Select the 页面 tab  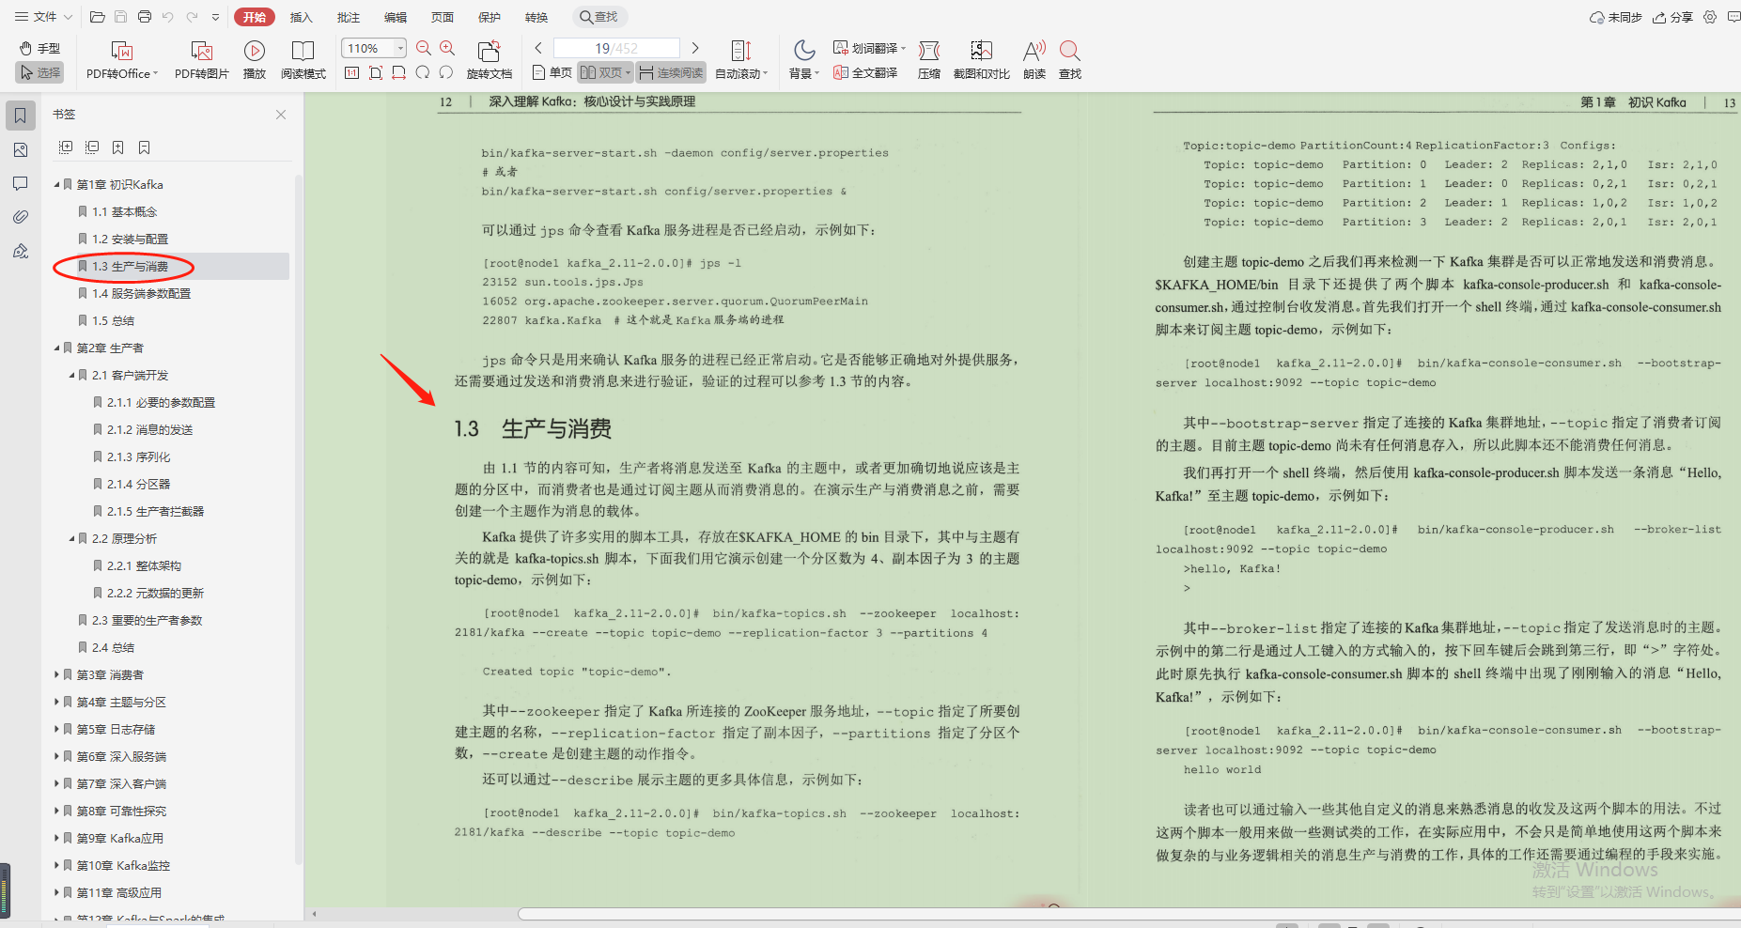pyautogui.click(x=443, y=17)
